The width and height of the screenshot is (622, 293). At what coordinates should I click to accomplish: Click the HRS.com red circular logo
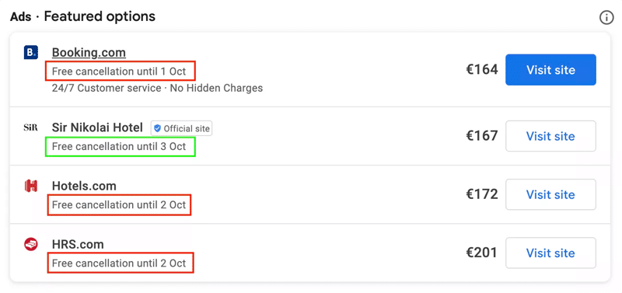(x=30, y=244)
